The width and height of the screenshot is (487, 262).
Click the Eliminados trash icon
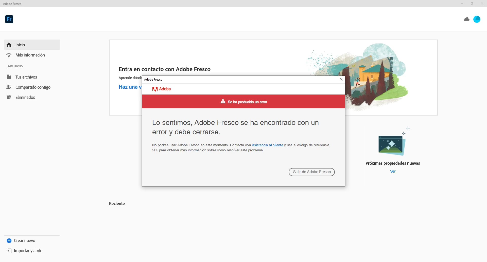click(9, 97)
